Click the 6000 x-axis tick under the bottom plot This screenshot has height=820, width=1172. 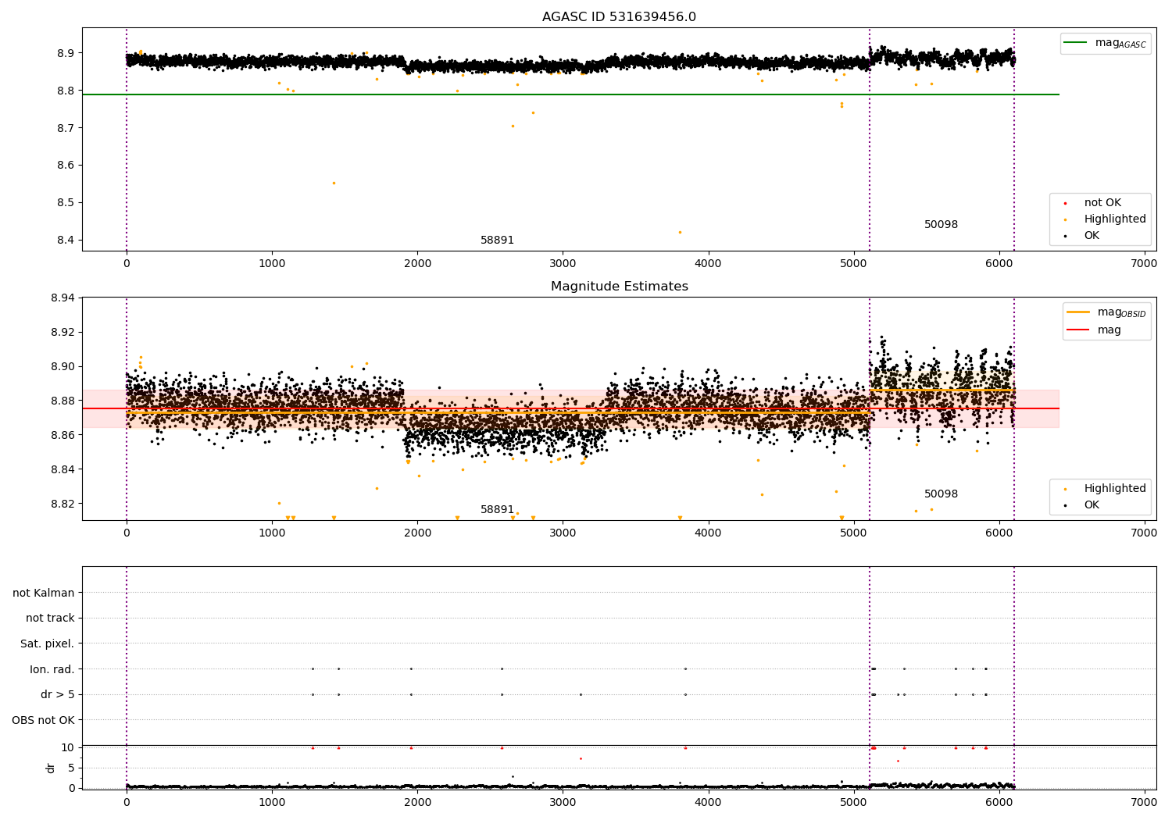click(999, 802)
